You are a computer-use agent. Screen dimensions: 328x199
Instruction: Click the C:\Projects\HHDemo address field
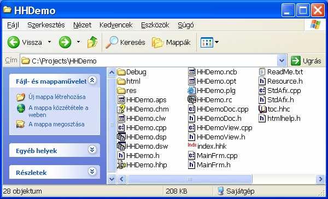pyautogui.click(x=149, y=61)
